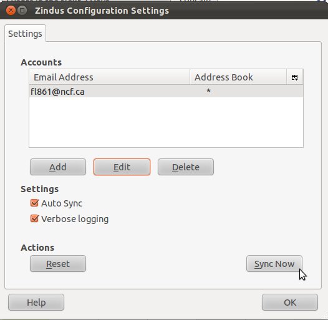This screenshot has width=328, height=320.
Task: Add a new account
Action: coord(58,167)
